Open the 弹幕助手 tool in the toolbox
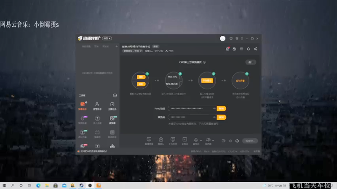This screenshot has width=337, height=189. point(83,106)
